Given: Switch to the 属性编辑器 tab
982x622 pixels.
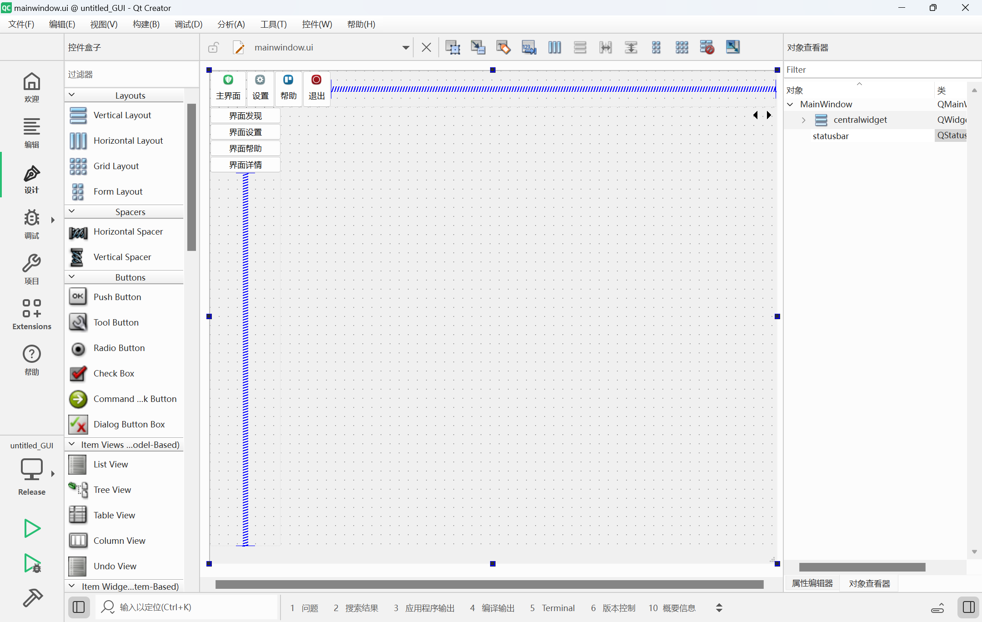Looking at the screenshot, I should [x=812, y=583].
